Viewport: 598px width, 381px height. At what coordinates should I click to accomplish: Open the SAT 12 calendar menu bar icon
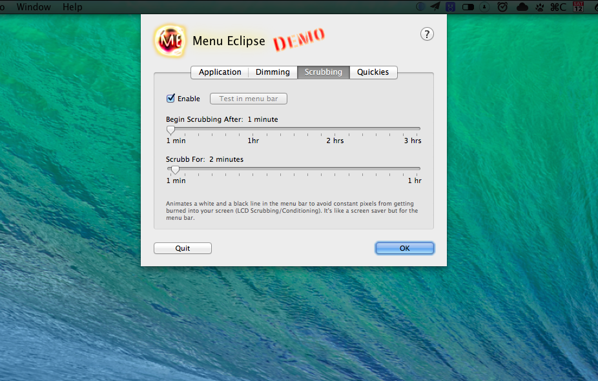[578, 7]
